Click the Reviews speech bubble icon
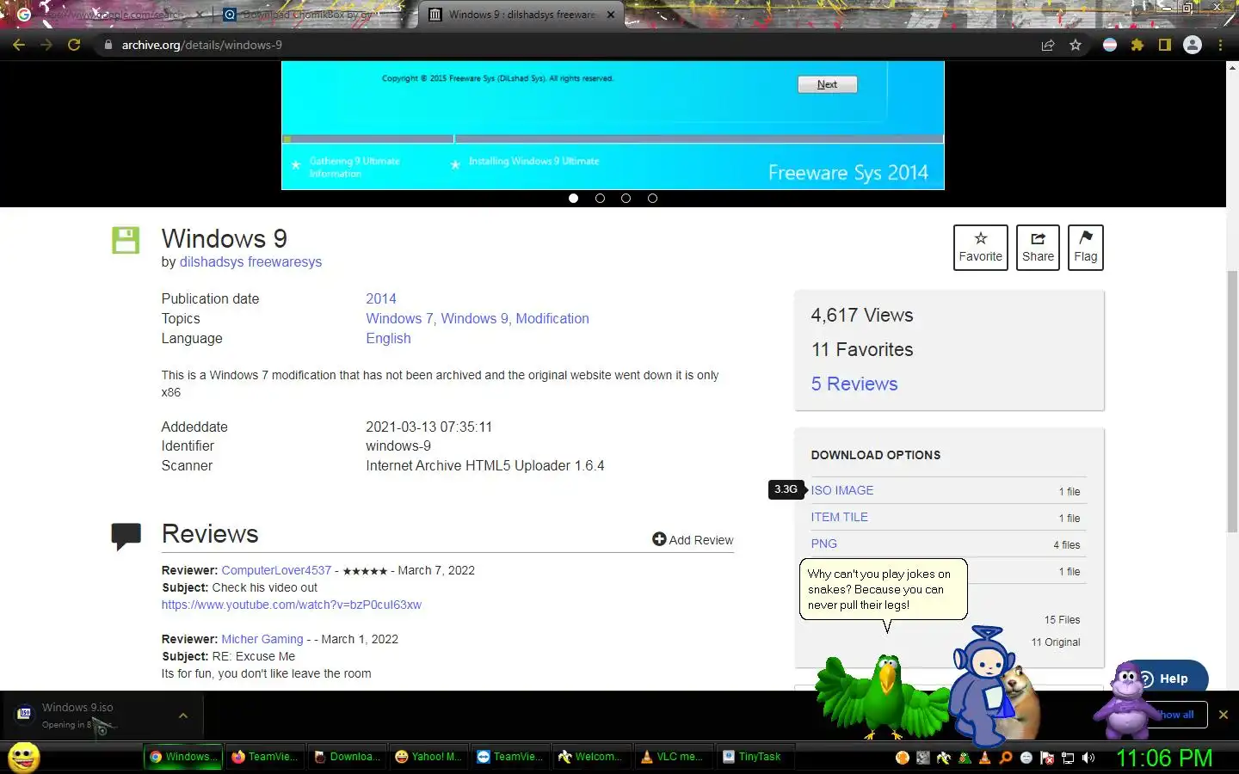The width and height of the screenshot is (1239, 774). point(126,536)
